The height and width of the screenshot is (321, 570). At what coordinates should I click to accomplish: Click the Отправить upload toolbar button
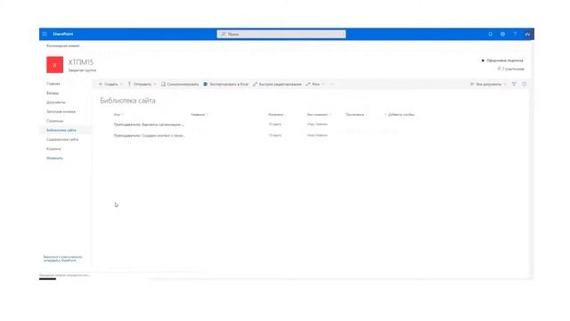point(140,84)
